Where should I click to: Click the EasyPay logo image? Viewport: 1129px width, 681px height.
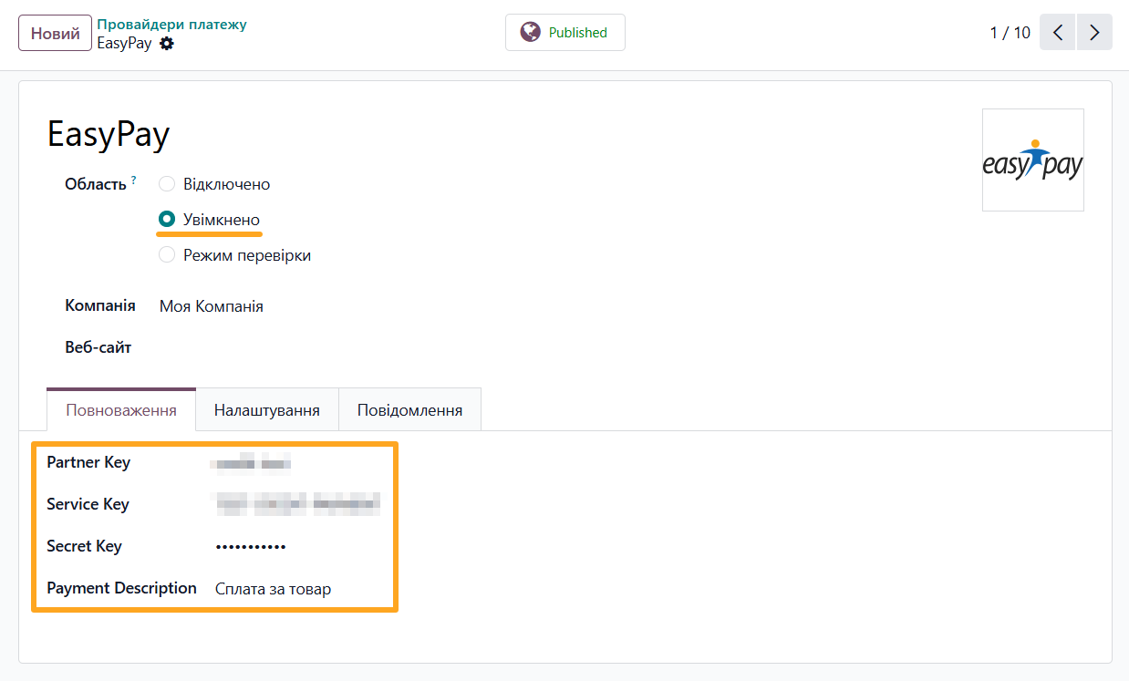click(x=1032, y=160)
